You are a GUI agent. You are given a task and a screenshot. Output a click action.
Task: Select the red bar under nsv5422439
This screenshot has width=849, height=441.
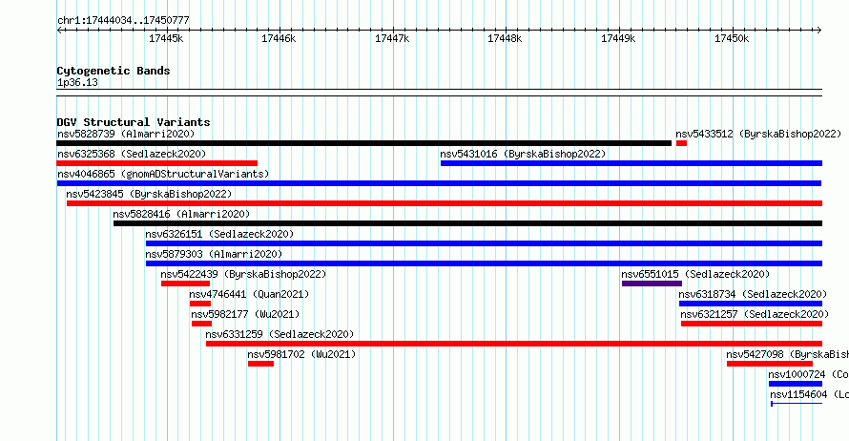click(185, 283)
